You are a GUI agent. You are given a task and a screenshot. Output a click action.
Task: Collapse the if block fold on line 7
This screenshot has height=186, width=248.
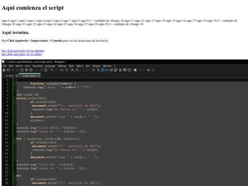pyautogui.click(x=15, y=102)
